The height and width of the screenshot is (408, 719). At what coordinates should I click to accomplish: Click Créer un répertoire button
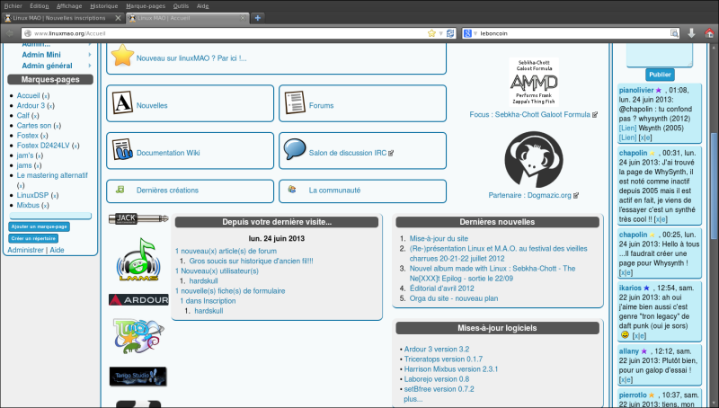[x=33, y=238]
